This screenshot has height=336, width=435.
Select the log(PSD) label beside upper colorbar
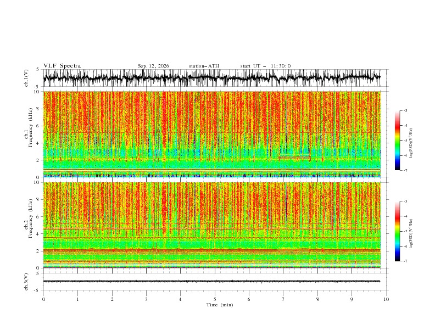click(411, 143)
